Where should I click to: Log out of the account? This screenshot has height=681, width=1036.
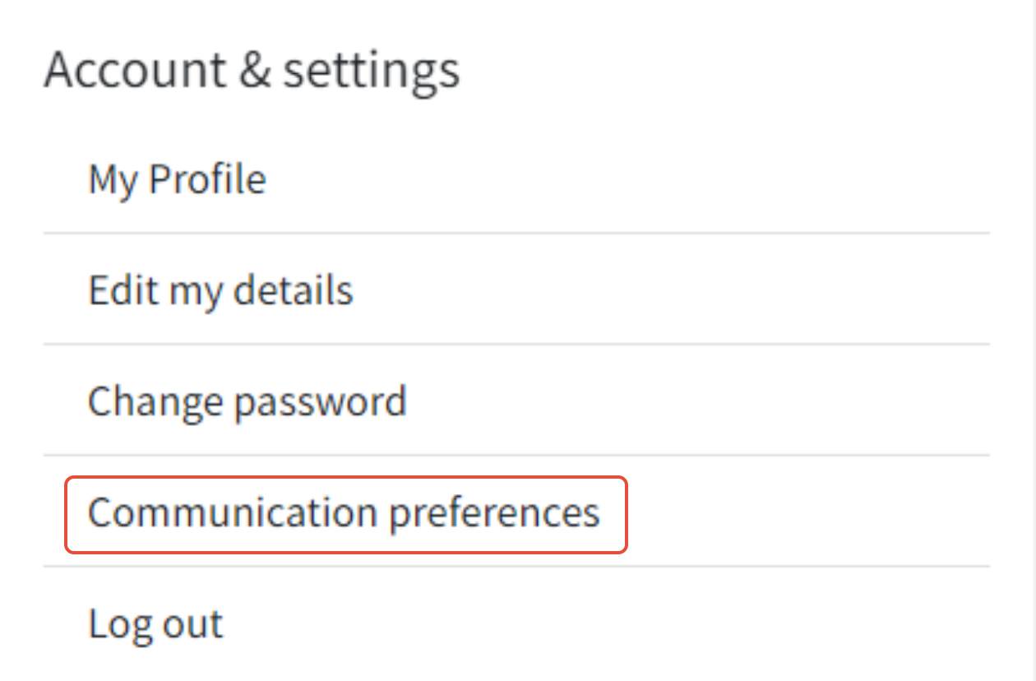pos(155,624)
